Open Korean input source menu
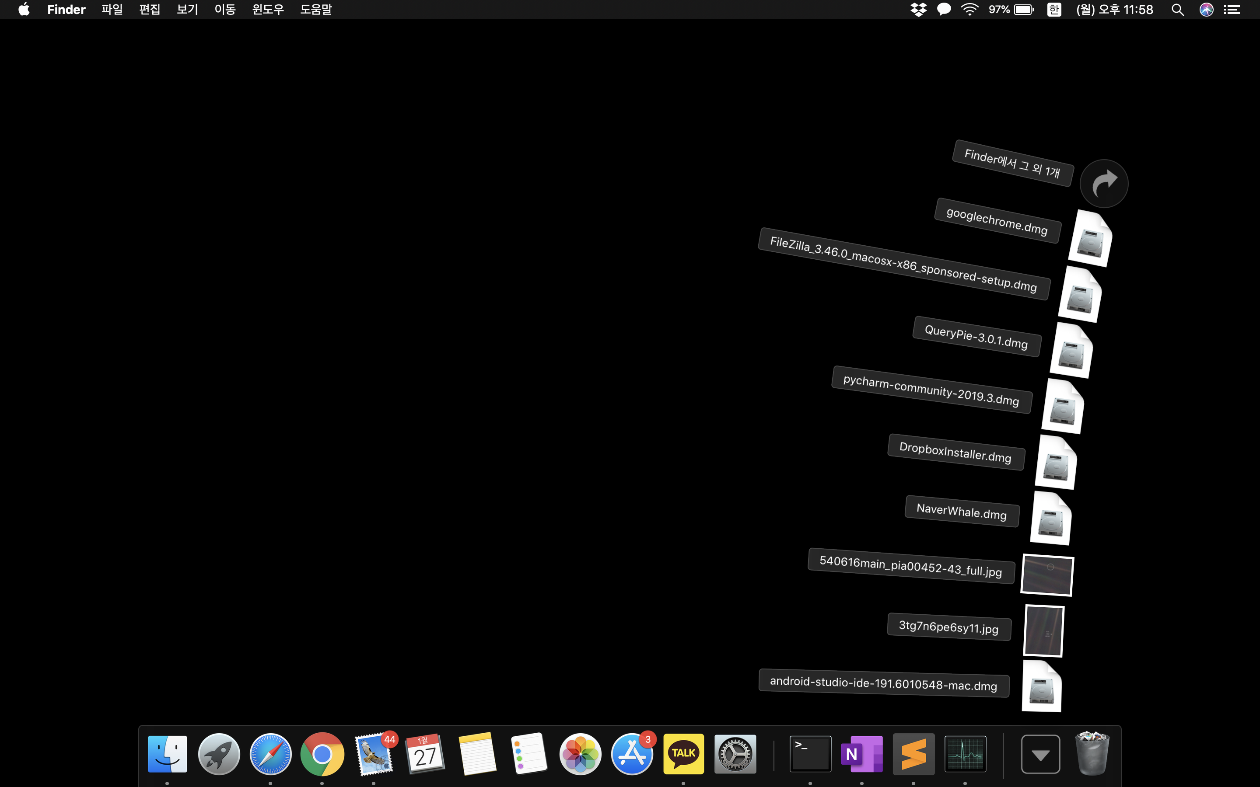This screenshot has height=787, width=1260. point(1054,9)
